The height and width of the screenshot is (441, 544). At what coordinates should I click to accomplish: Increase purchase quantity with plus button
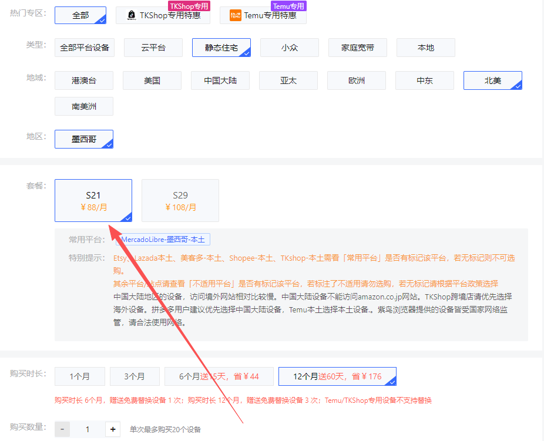point(113,429)
